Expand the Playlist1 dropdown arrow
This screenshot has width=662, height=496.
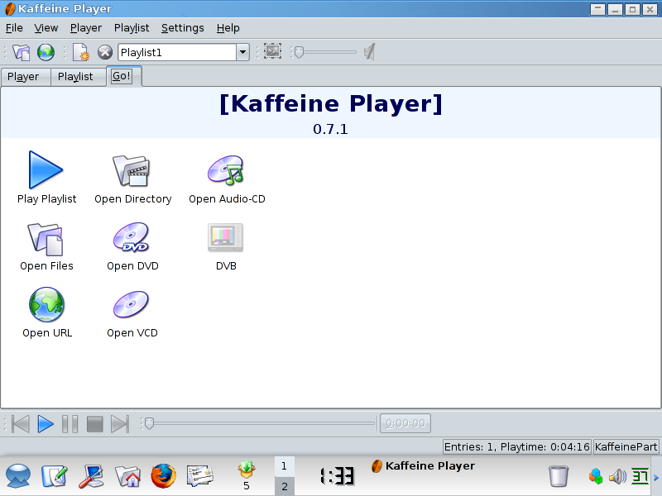click(242, 52)
